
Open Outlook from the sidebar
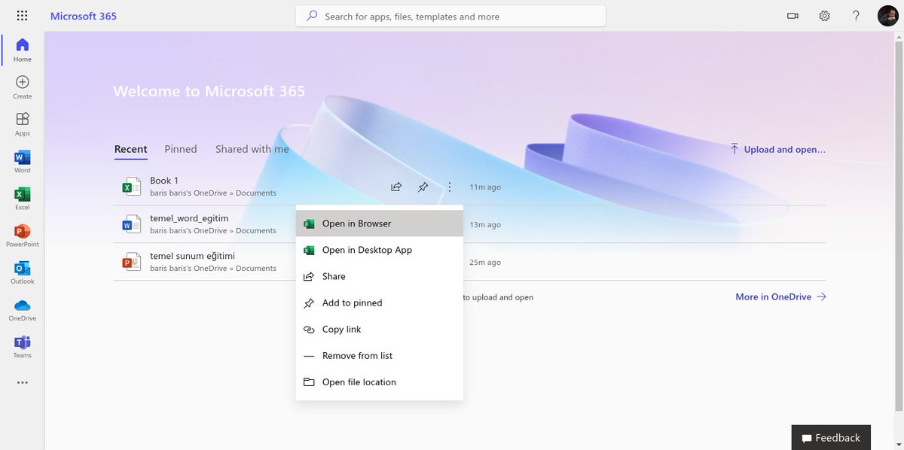click(x=22, y=272)
